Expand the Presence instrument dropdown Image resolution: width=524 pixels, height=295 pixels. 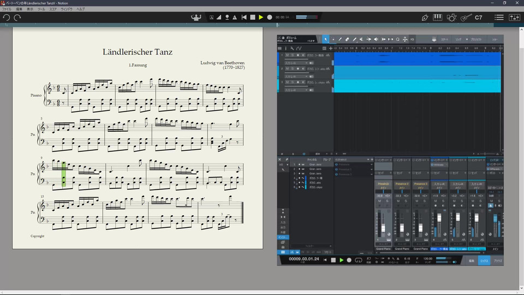point(371,164)
